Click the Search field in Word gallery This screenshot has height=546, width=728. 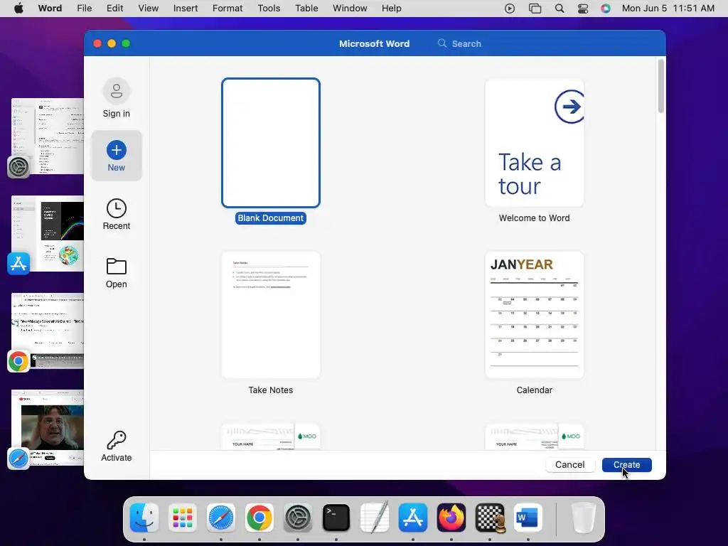coord(466,43)
